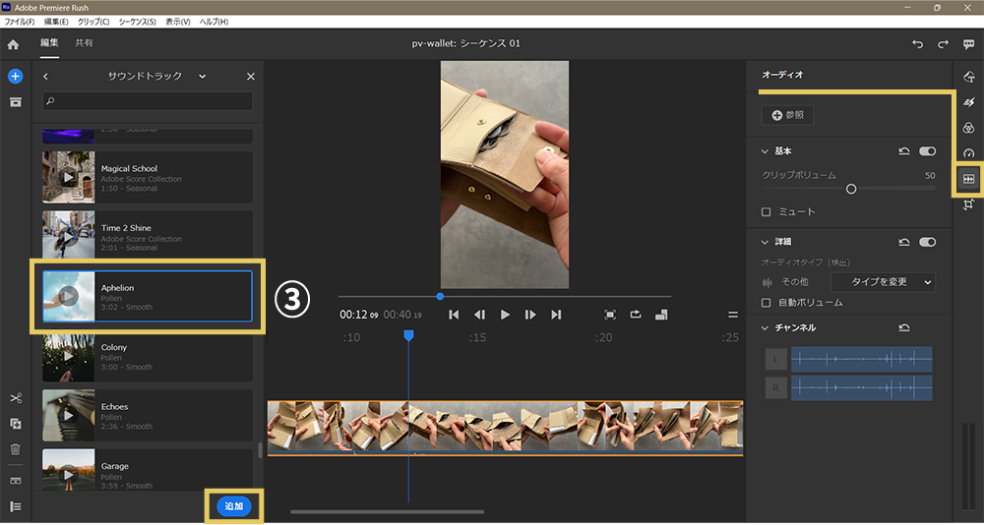The image size is (984, 525).
Task: Open the Speed panel icon
Action: pos(968,153)
